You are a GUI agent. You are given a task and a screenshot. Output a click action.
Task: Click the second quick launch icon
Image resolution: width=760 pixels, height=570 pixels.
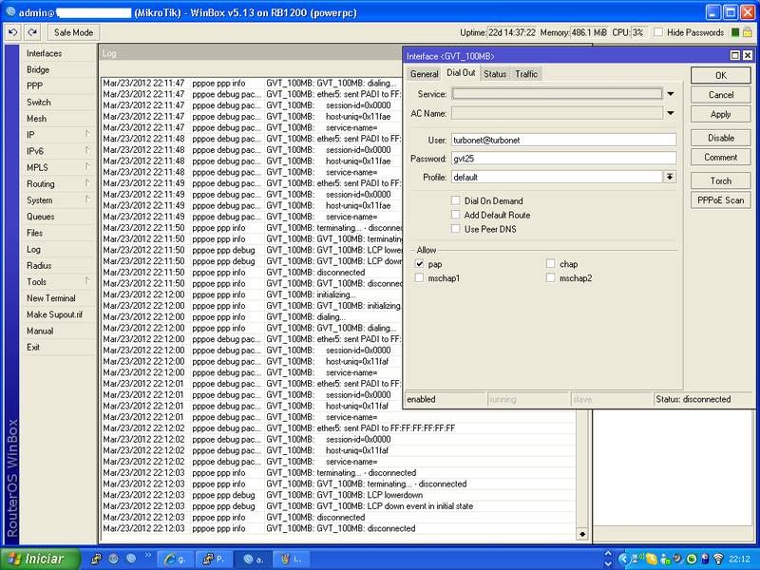[113, 559]
